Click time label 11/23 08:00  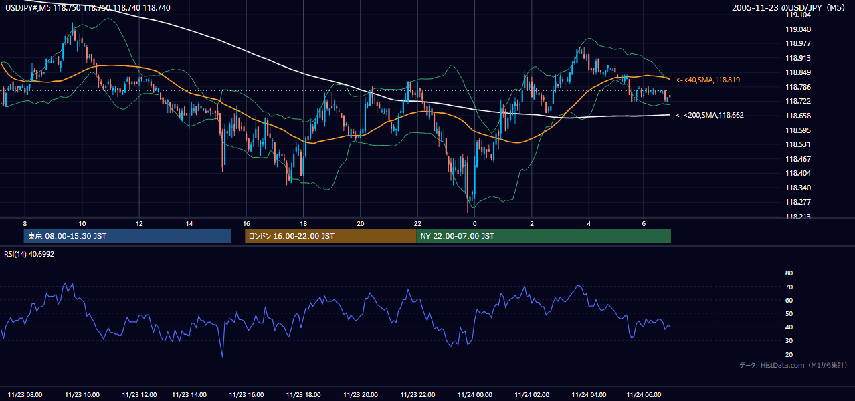point(25,395)
